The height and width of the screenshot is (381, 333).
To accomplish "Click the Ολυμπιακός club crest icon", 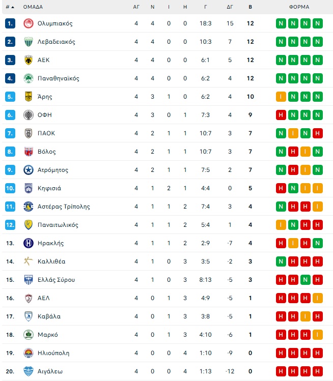I will coord(29,23).
